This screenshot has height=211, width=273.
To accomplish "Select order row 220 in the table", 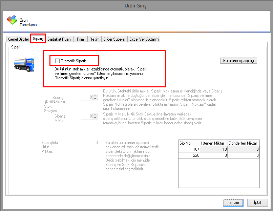I will click(x=189, y=155).
